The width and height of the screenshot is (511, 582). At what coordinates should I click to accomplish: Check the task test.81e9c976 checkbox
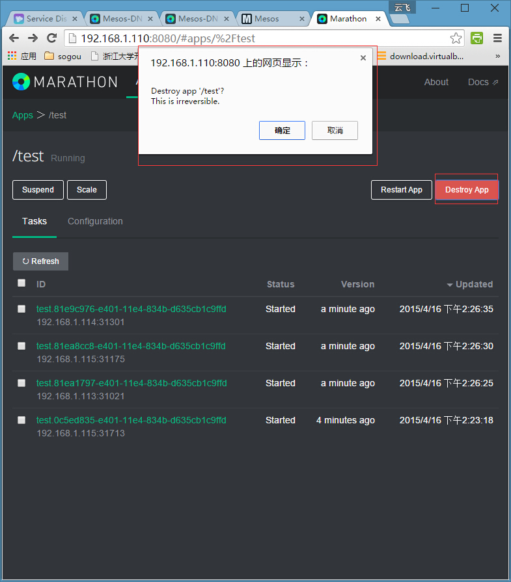click(21, 309)
